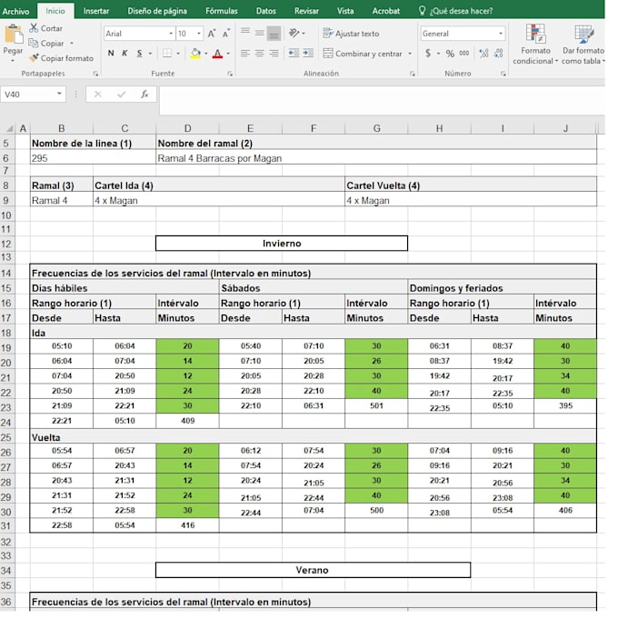The image size is (618, 619).
Task: Open the Archivo tab
Action: tap(15, 11)
